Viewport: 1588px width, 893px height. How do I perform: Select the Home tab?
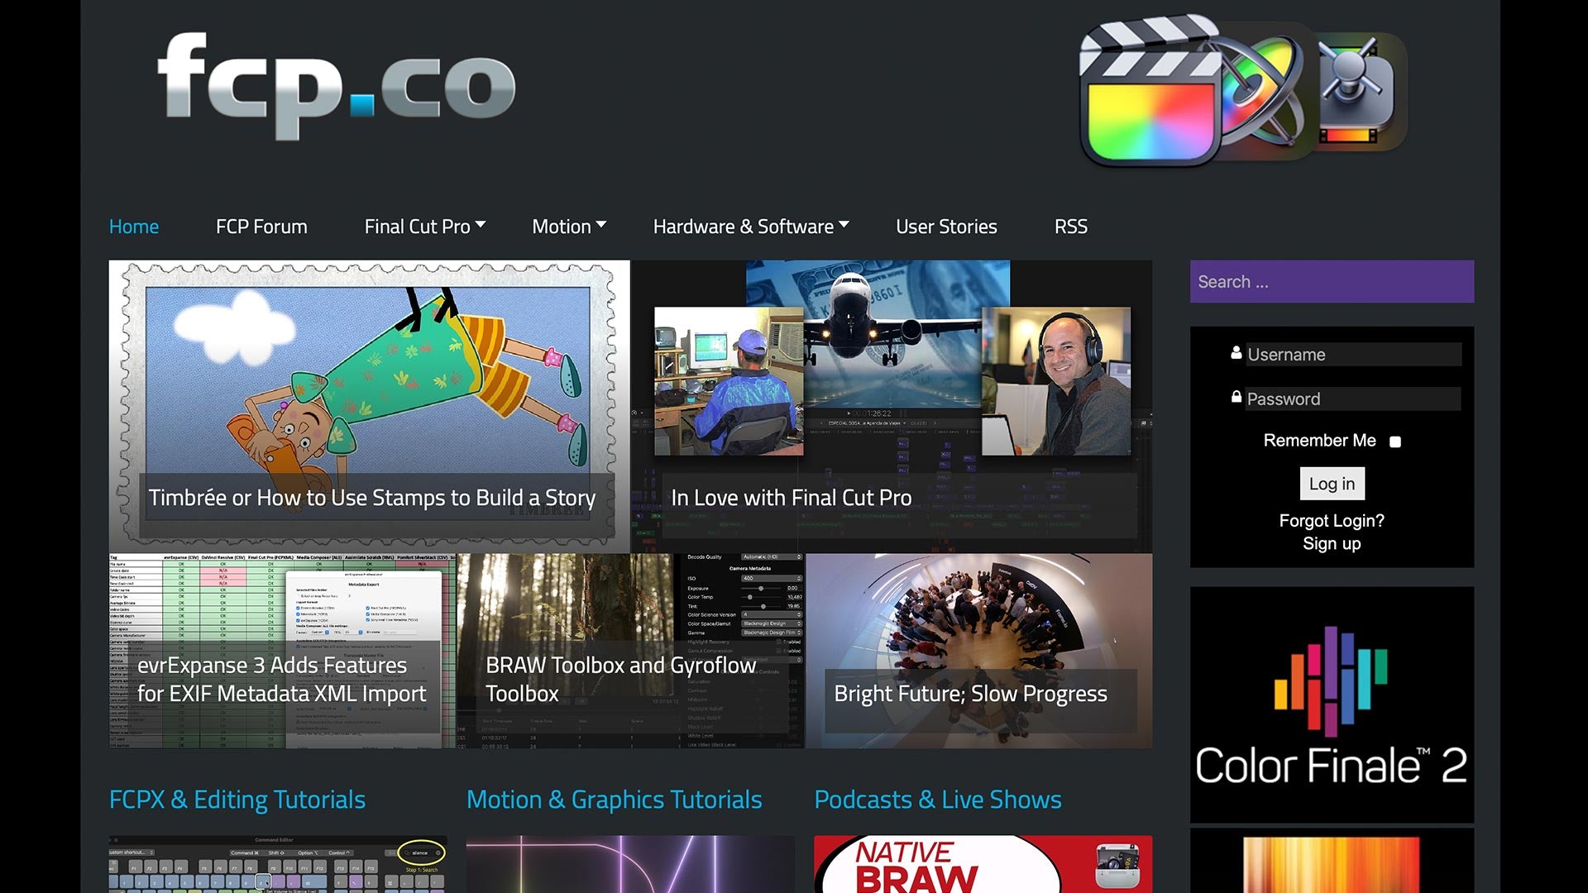click(x=133, y=226)
